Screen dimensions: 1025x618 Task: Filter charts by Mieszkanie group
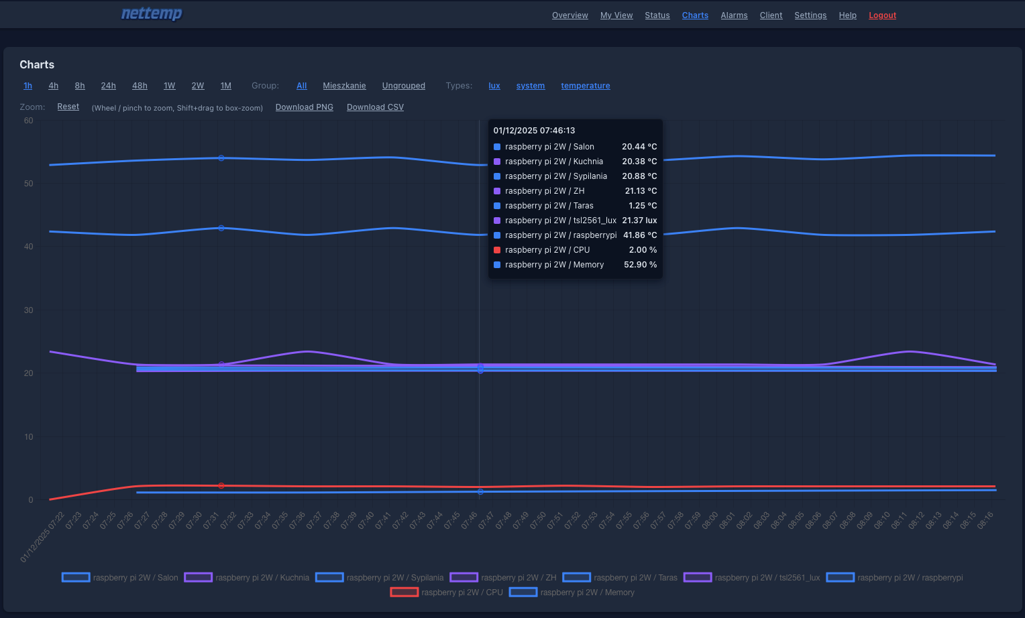[x=344, y=85]
